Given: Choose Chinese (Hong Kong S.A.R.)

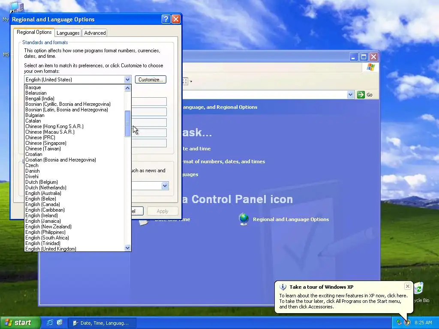Looking at the screenshot, I should coord(74,126).
